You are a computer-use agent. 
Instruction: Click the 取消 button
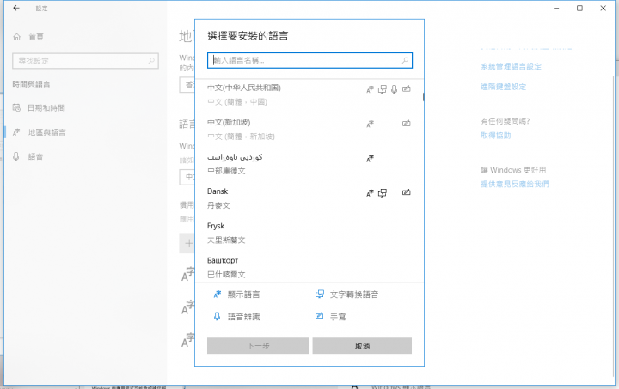[x=362, y=346]
